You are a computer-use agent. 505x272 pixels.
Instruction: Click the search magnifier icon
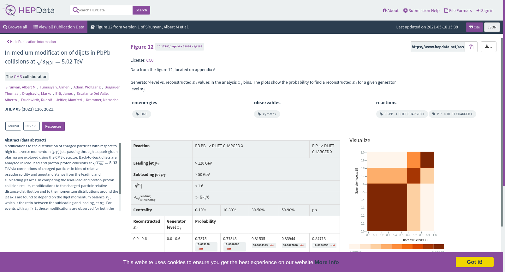pos(75,10)
